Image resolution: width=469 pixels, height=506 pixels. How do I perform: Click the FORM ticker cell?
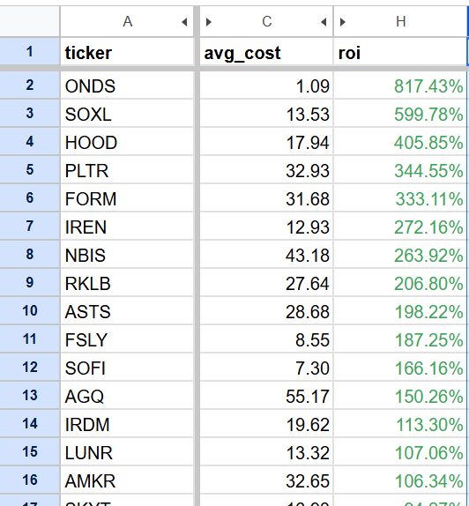[x=127, y=198]
